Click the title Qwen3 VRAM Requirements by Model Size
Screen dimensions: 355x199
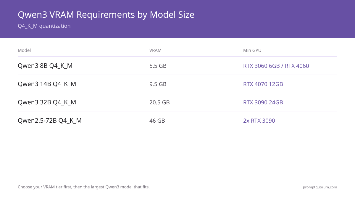click(x=106, y=14)
